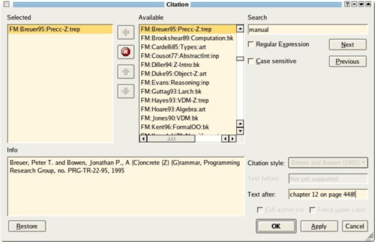Click the add citation left-arrow button
This screenshot has width=375, height=242.
point(126,33)
